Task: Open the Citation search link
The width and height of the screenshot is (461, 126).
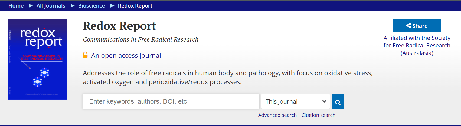Action: click(318, 115)
